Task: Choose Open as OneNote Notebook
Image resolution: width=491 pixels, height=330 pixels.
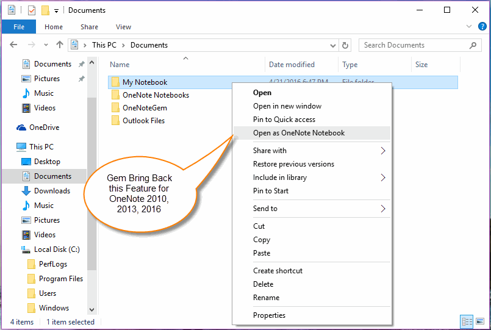Action: coord(312,133)
